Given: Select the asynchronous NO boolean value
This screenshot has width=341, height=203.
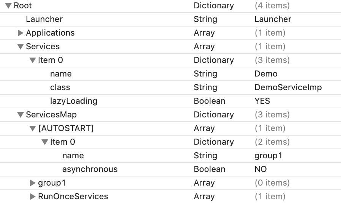Looking at the screenshot, I should pos(260,169).
